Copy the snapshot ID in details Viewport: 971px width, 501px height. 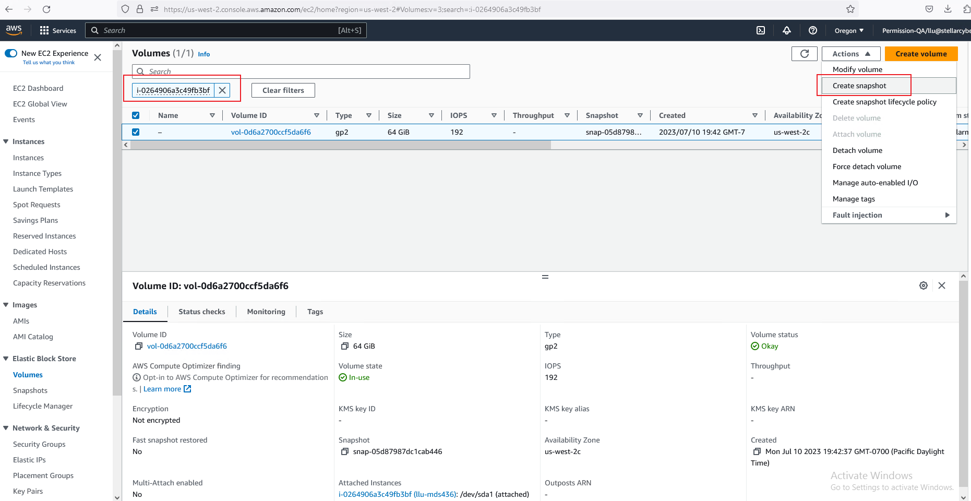(344, 451)
